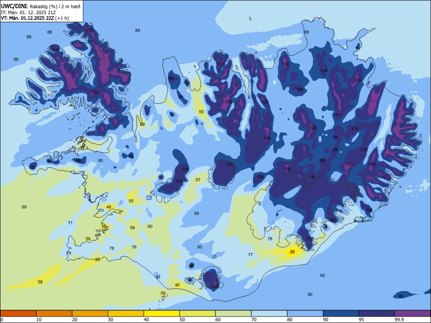Click the 95 legend tick label

(362, 320)
